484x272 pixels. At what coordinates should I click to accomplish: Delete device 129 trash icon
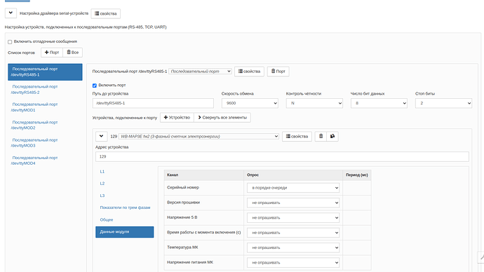click(x=321, y=136)
